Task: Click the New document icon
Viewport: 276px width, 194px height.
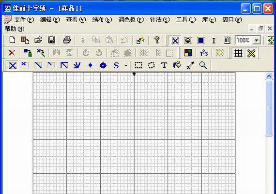Action: (x=12, y=40)
